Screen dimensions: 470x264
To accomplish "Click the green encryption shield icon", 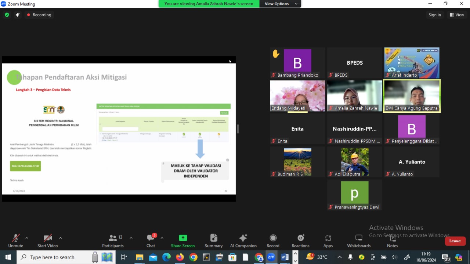I will [7, 15].
